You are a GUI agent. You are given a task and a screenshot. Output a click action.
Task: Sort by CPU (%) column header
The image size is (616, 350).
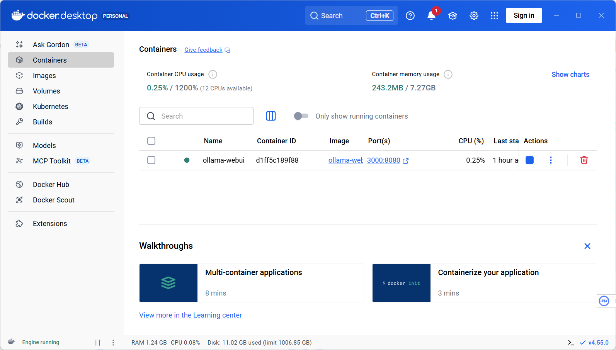471,141
